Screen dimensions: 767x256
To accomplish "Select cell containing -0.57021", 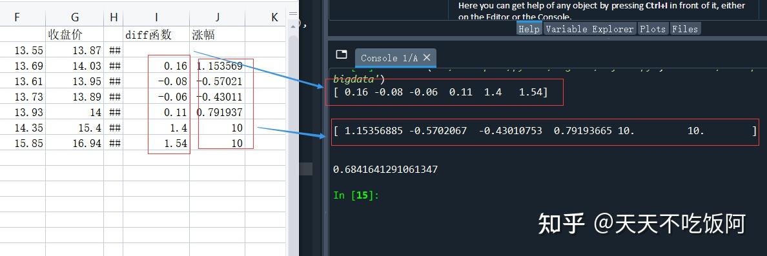I will click(x=217, y=81).
